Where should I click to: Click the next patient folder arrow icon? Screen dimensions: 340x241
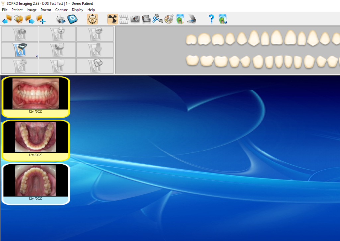tap(30, 19)
